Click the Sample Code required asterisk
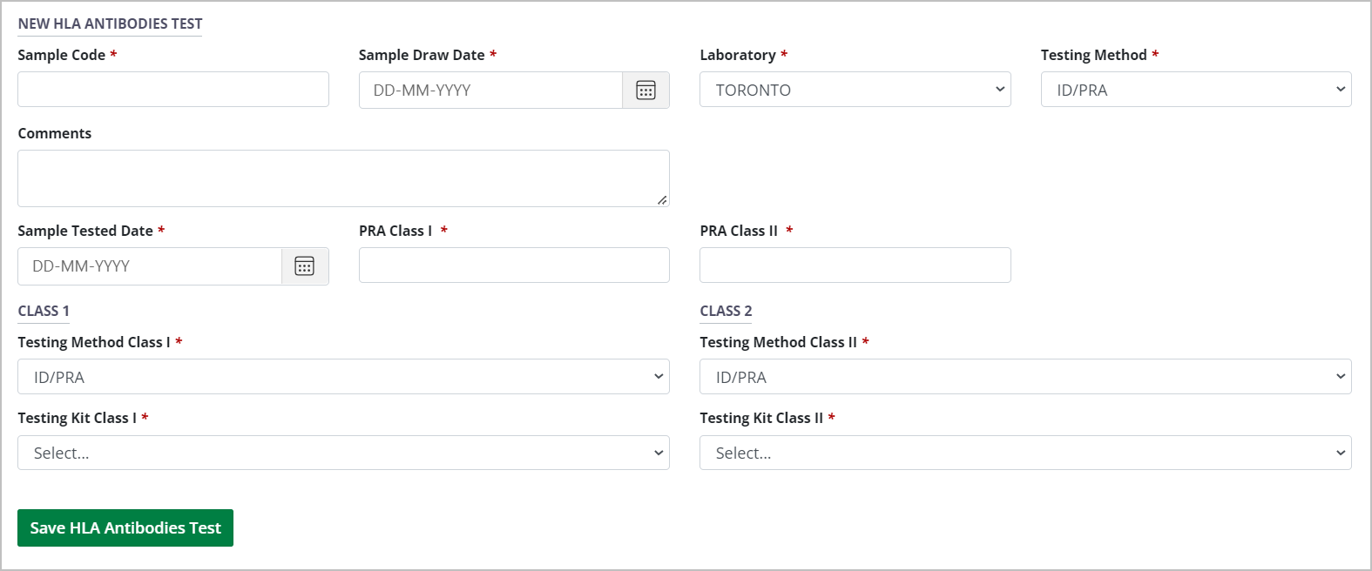Viewport: 1372px width, 571px height. pyautogui.click(x=112, y=54)
